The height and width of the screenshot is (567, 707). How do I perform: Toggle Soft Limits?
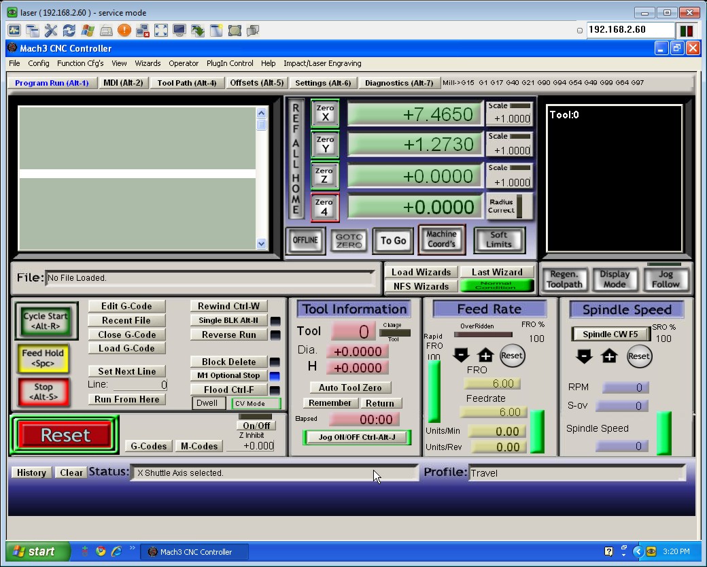click(499, 239)
